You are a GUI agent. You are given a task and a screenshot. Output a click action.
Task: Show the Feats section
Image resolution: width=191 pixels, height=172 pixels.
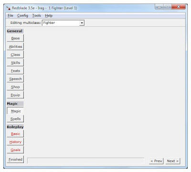click(15, 71)
